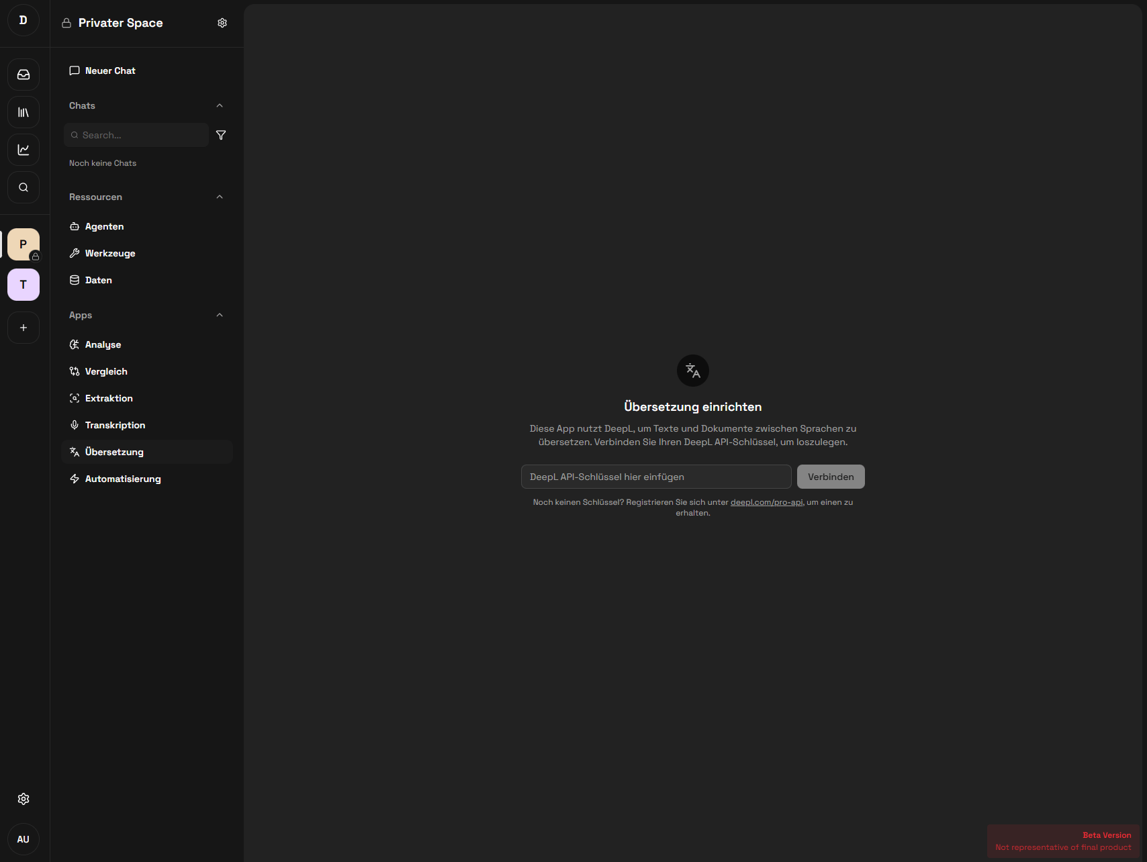Screen dimensions: 1147x862
Task: Open the Analyse app
Action: (x=147, y=344)
